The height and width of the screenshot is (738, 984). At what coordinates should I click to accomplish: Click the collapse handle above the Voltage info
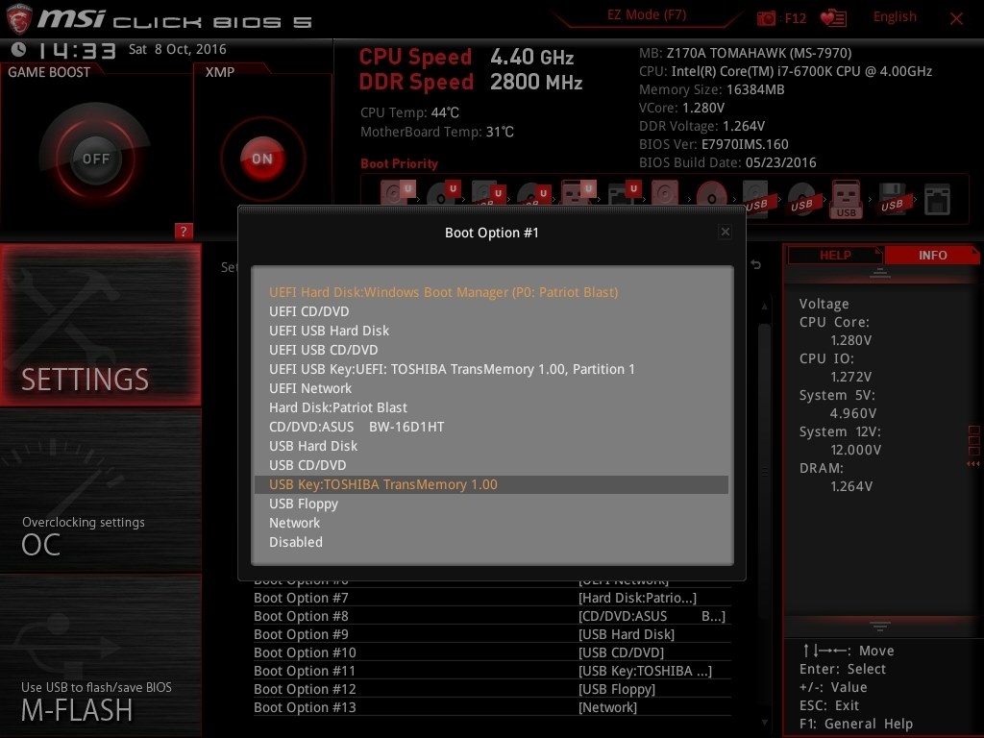[x=880, y=273]
